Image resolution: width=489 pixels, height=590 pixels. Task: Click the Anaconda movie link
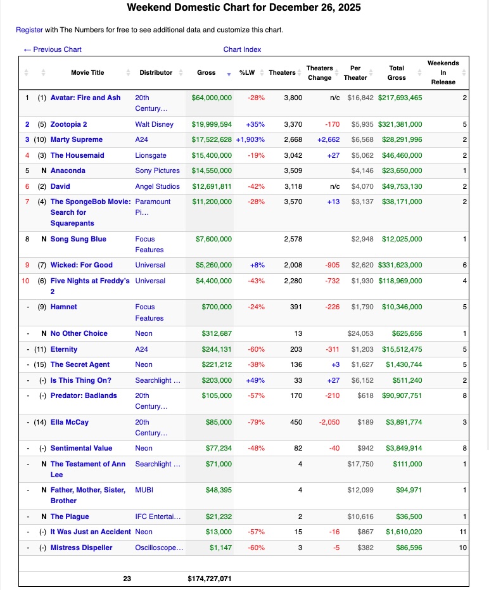pos(68,170)
